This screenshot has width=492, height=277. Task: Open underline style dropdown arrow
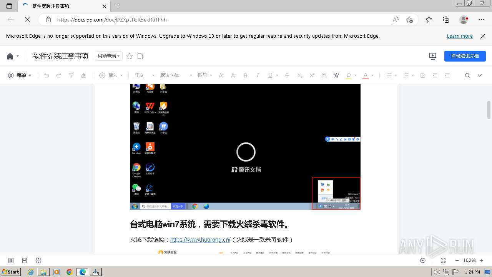click(x=277, y=75)
